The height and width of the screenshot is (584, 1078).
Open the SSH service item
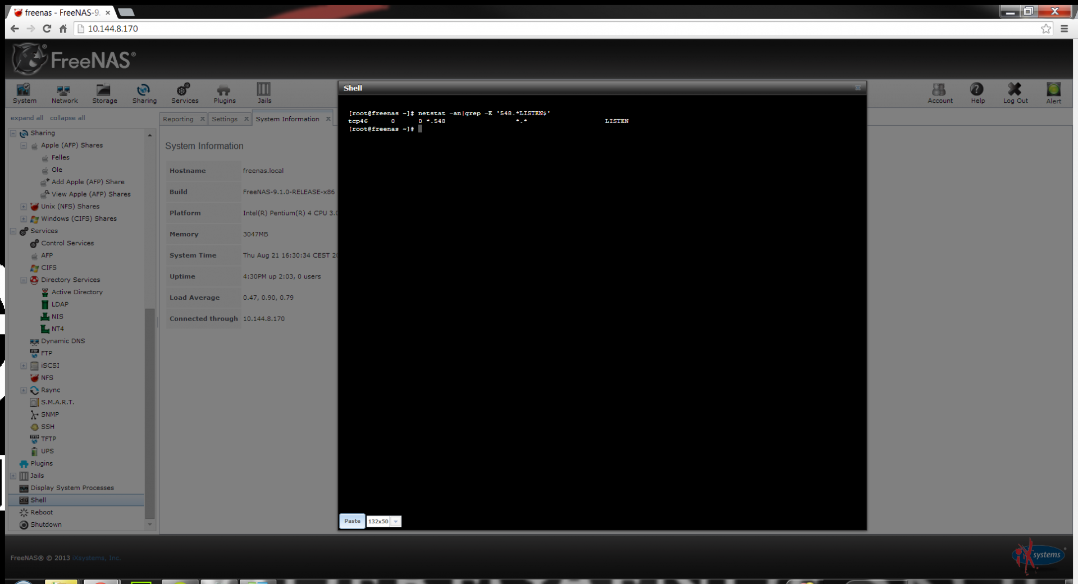pyautogui.click(x=48, y=427)
